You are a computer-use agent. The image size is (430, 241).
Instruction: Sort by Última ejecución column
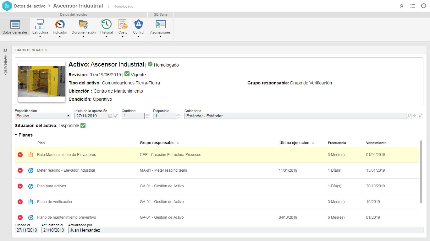tap(296, 143)
